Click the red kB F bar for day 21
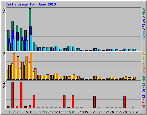The width and height of the screenshot is (147, 115). pos(94,102)
